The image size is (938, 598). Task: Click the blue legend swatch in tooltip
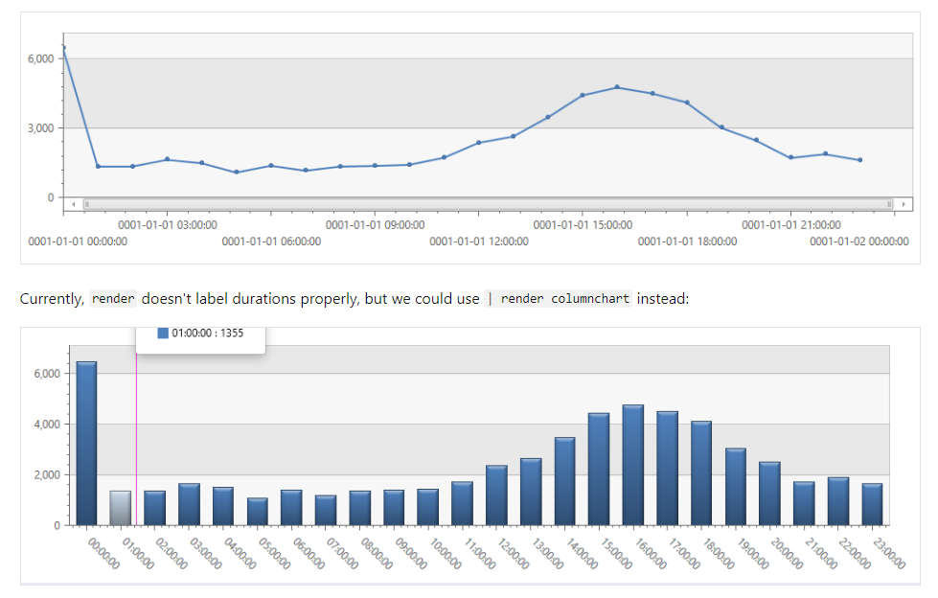pyautogui.click(x=163, y=333)
